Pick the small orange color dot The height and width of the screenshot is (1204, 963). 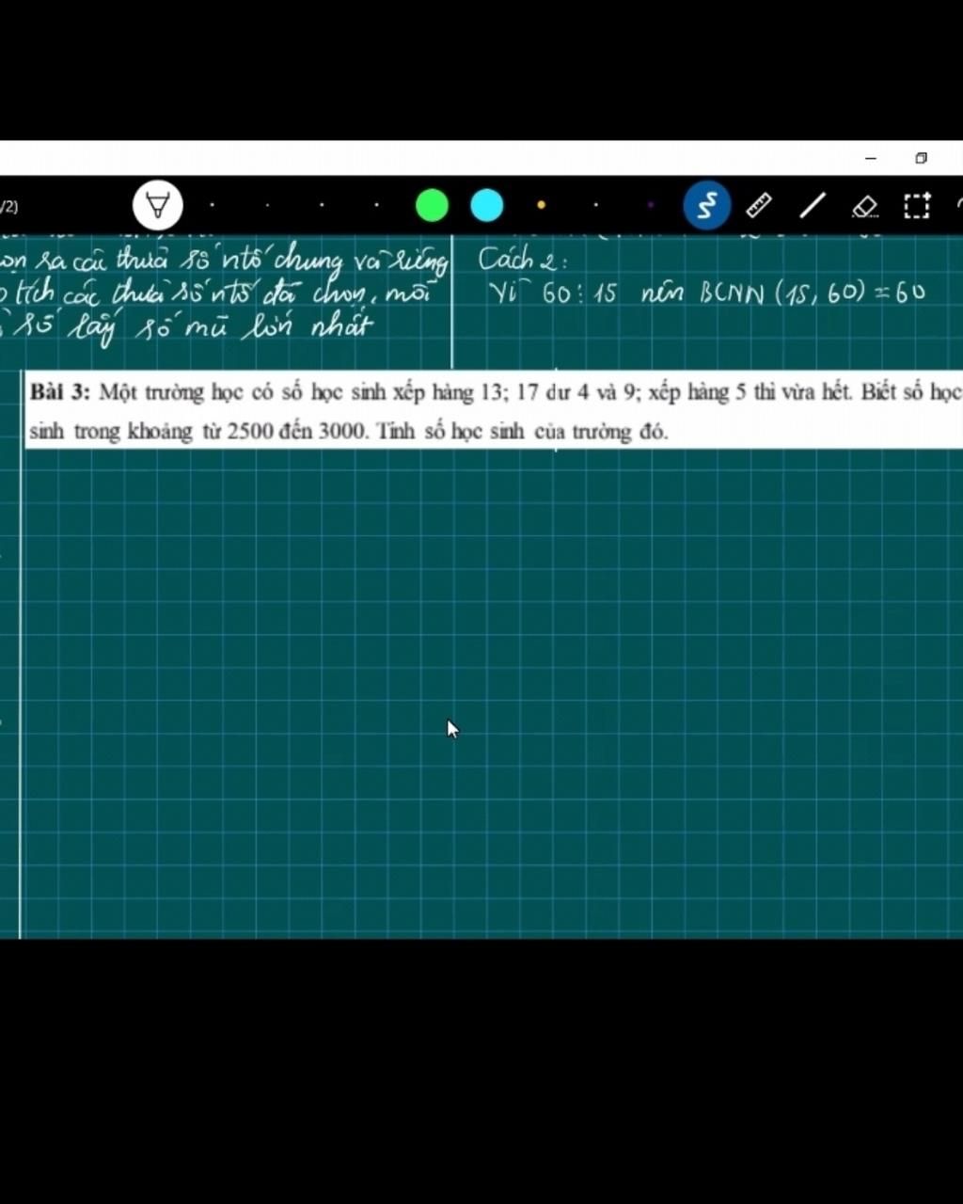(541, 205)
